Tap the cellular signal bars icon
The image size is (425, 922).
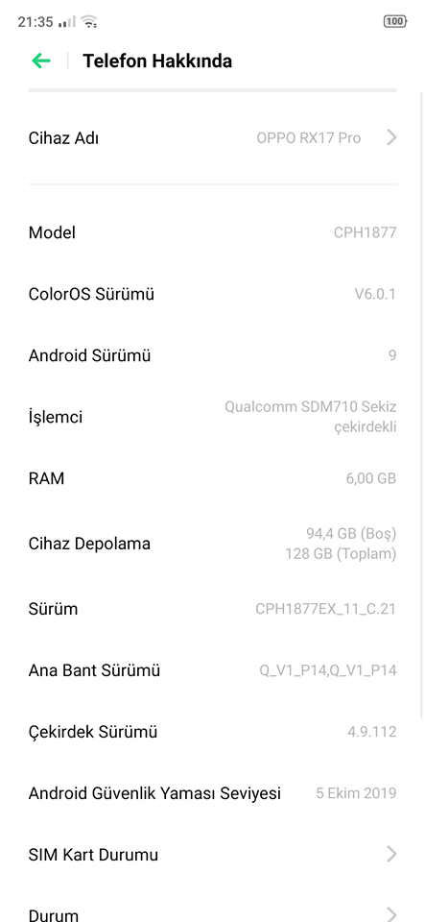click(x=67, y=22)
